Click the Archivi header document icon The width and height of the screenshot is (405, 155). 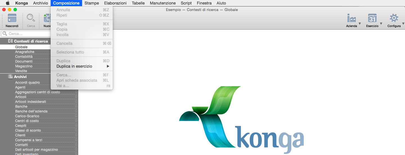[10, 77]
